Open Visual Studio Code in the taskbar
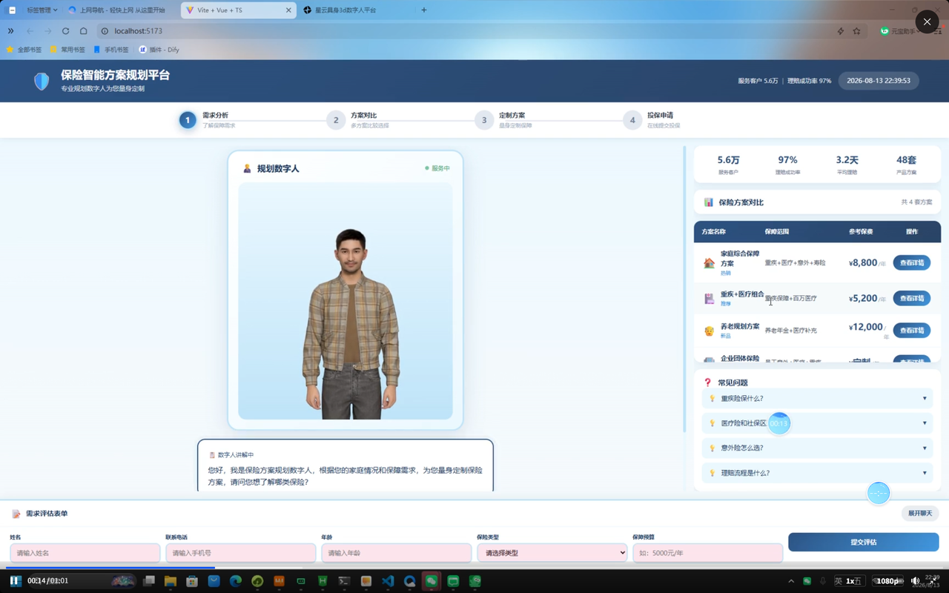The image size is (949, 593). pos(388,581)
